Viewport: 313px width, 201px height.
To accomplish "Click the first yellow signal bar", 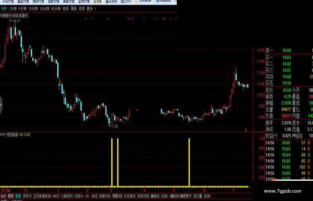I will point(112,162).
